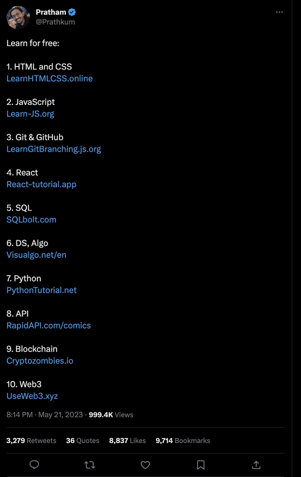Show the 36 Quotes of this tweet
This screenshot has height=477, width=301.
82,440
